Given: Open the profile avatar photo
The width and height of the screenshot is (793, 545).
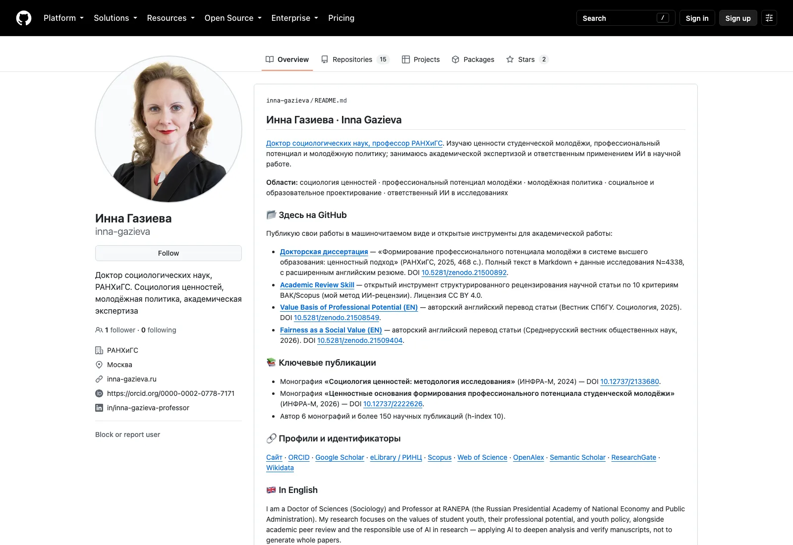Looking at the screenshot, I should (x=169, y=129).
